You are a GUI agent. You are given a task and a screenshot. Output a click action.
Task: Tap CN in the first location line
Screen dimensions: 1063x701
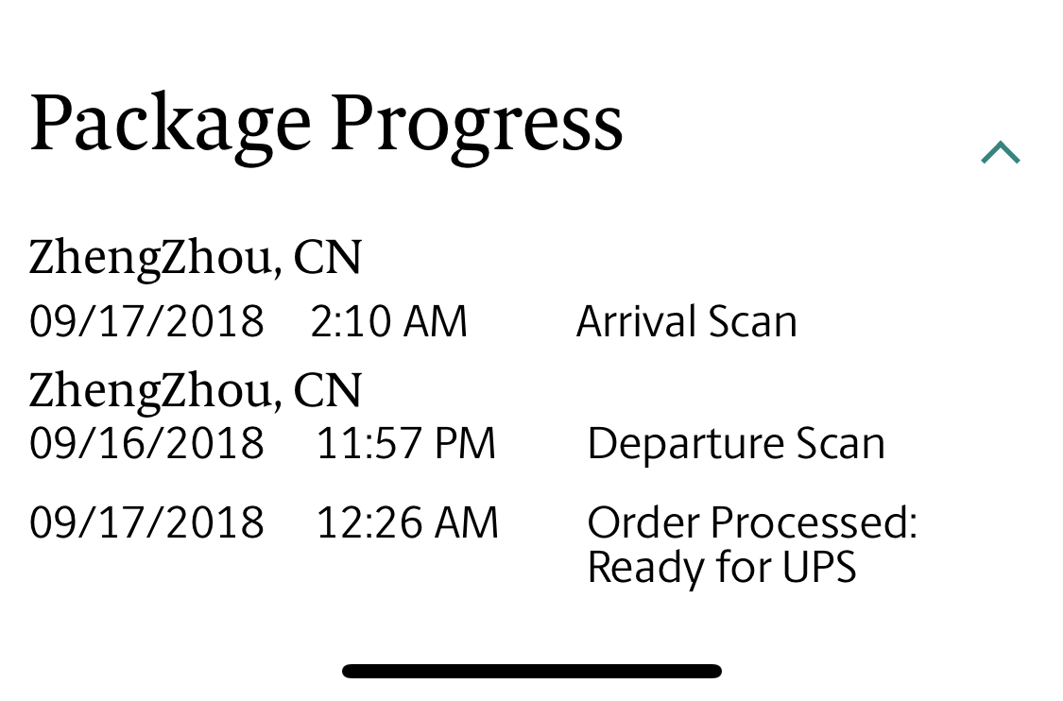point(328,258)
